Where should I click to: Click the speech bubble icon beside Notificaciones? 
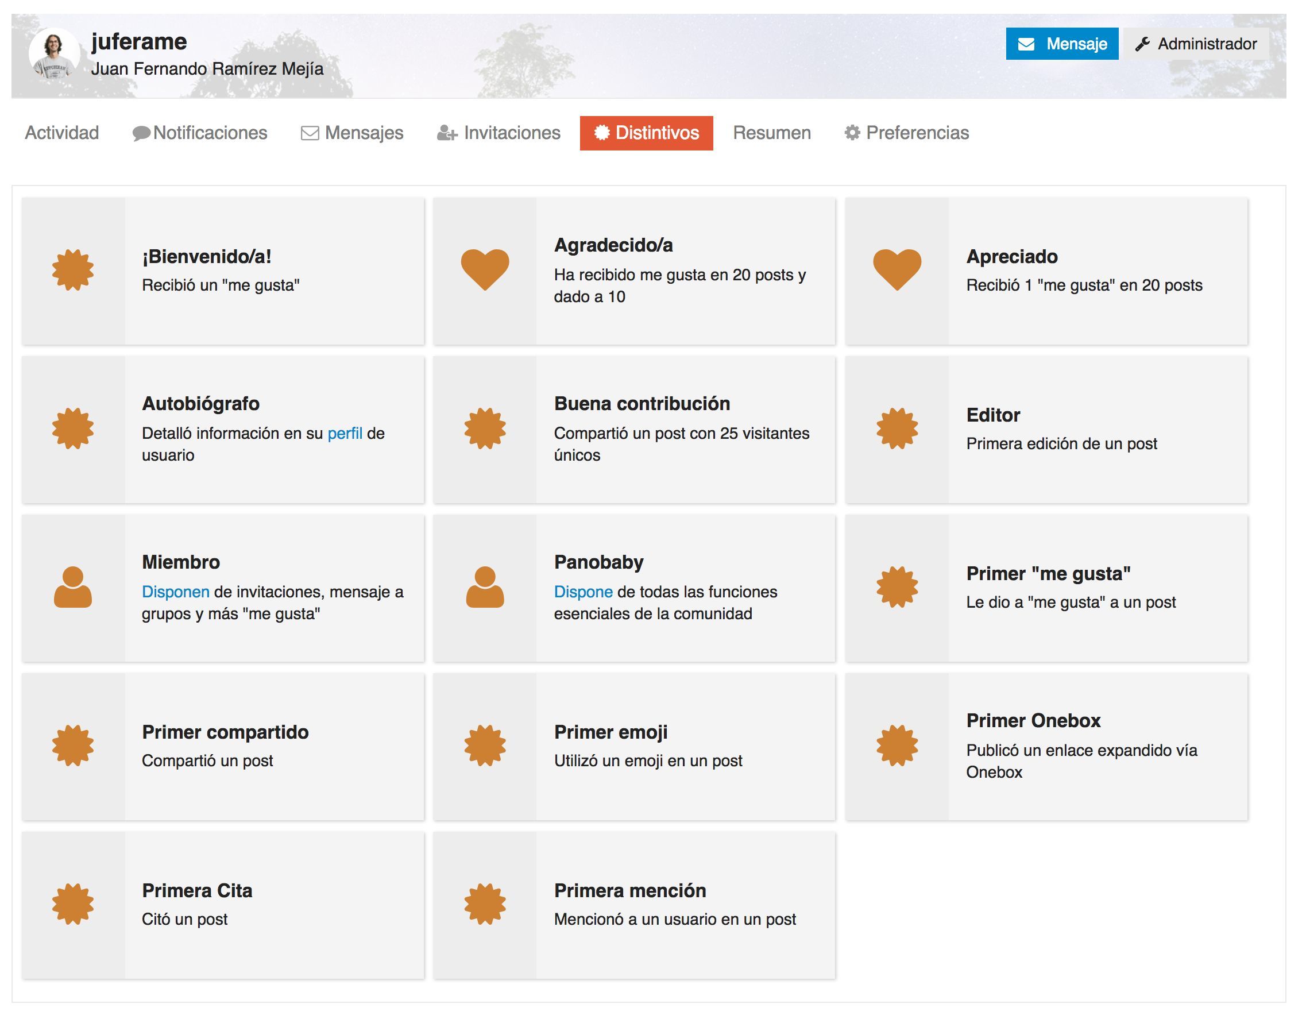[x=141, y=133]
